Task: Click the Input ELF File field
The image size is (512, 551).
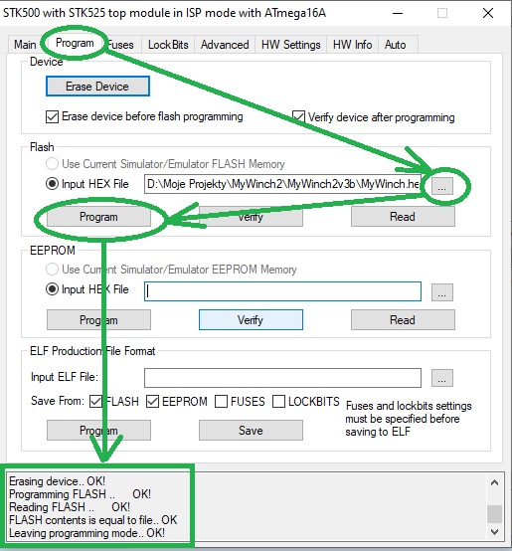Action: tap(282, 378)
